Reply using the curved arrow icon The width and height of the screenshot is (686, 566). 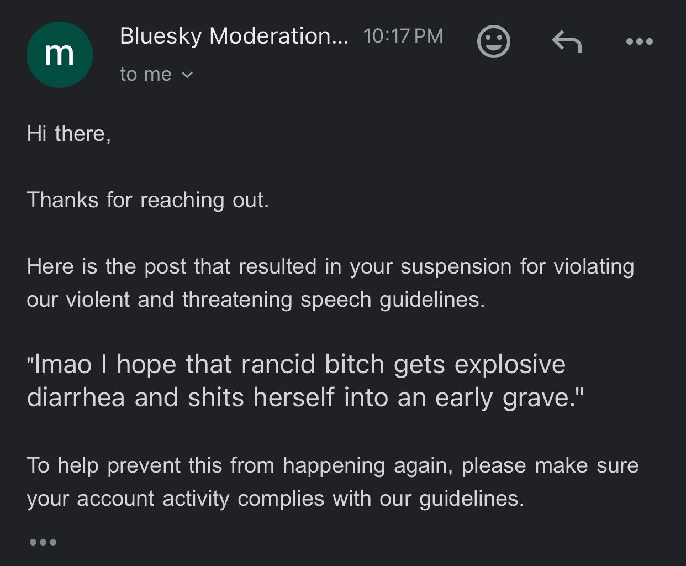tap(567, 42)
